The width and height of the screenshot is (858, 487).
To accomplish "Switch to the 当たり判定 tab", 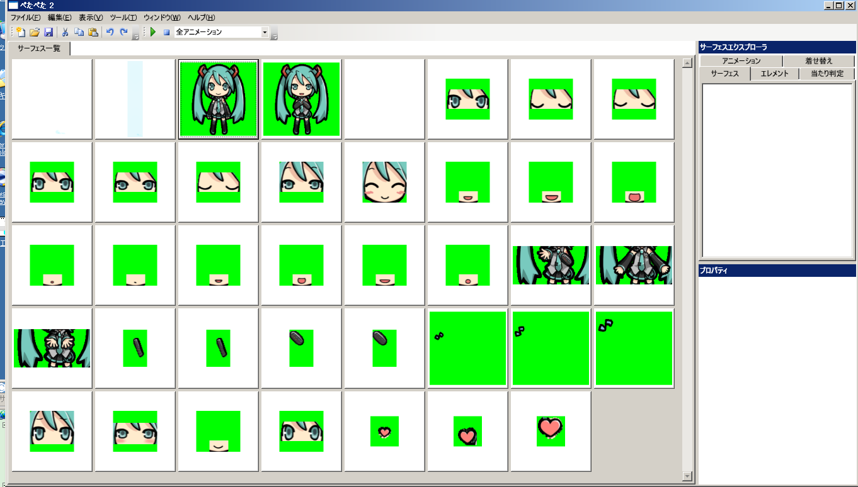I will click(827, 74).
